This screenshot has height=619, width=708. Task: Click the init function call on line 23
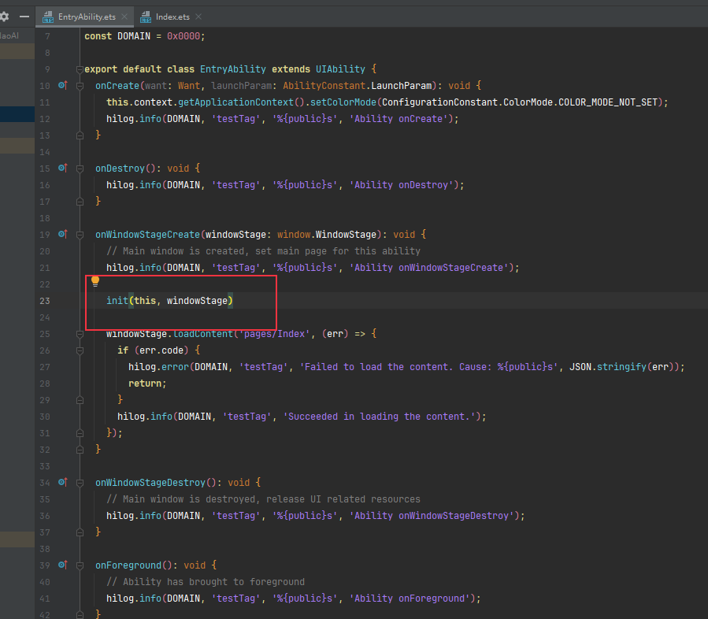117,301
